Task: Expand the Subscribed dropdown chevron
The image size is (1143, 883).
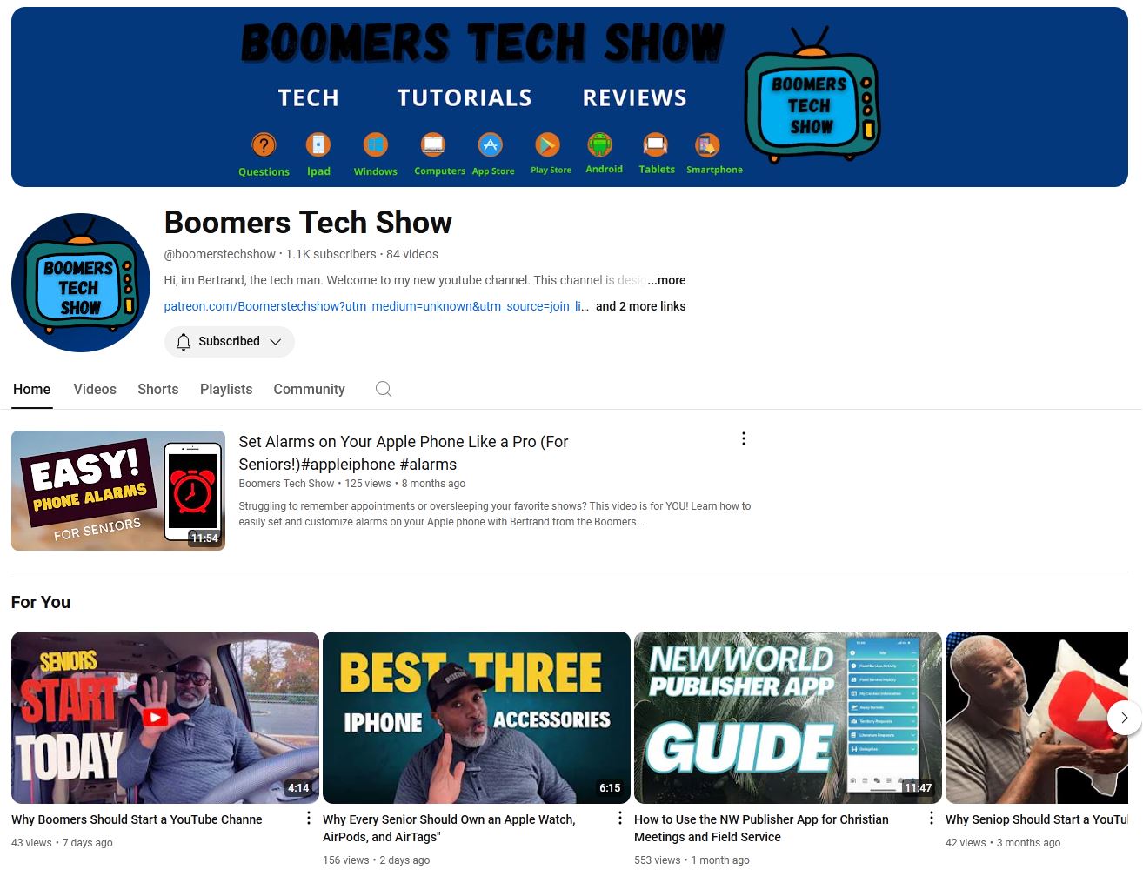Action: [276, 342]
